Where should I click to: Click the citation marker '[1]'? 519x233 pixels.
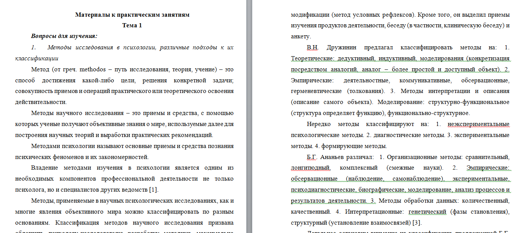[x=154, y=190]
